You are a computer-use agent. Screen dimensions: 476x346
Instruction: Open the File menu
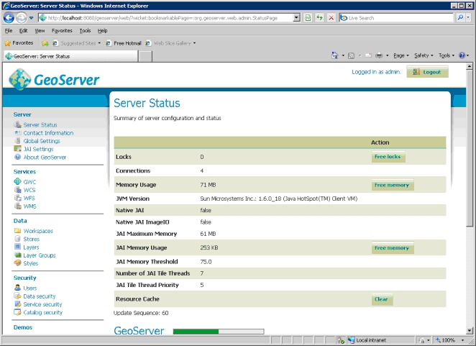pos(9,31)
